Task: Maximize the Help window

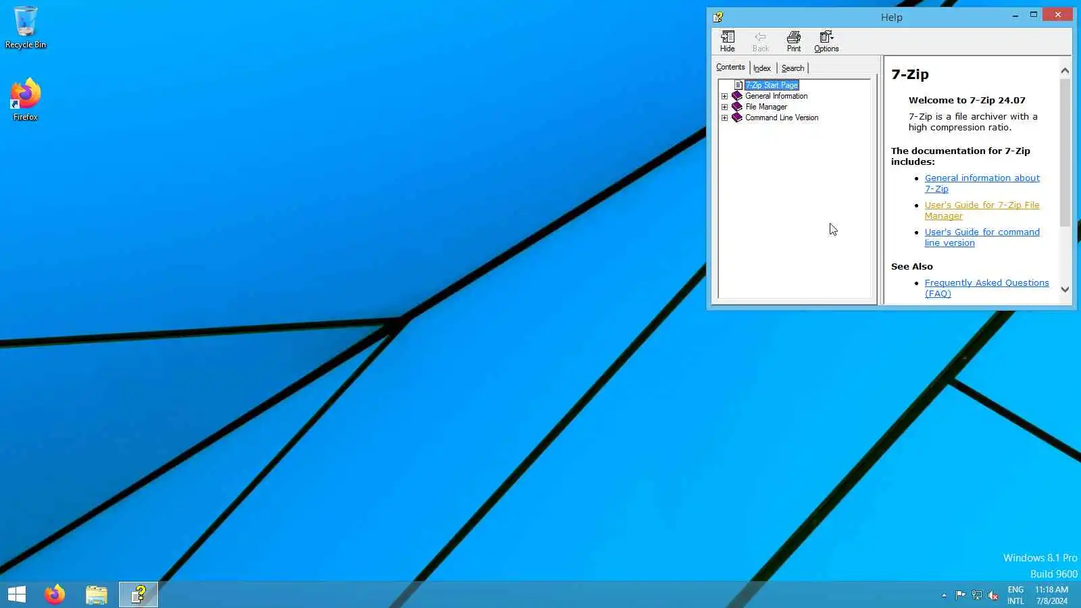Action: point(1033,15)
